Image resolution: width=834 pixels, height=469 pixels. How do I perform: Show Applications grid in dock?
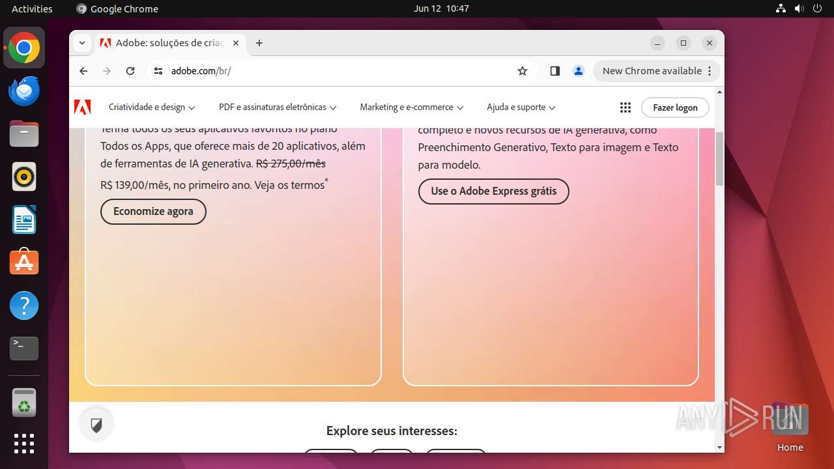pyautogui.click(x=24, y=444)
